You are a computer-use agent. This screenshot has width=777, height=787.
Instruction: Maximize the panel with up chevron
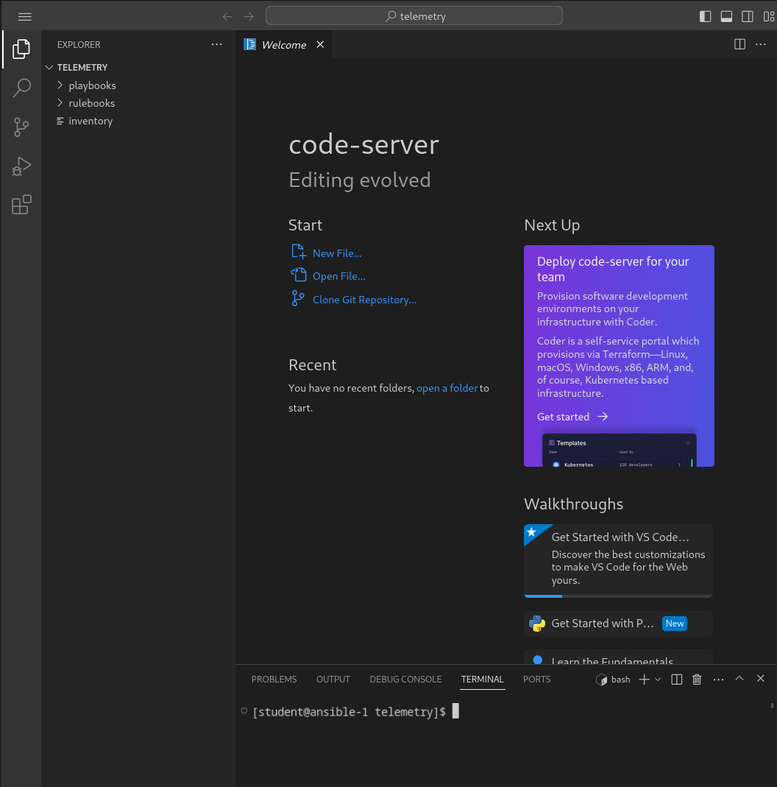coord(739,678)
